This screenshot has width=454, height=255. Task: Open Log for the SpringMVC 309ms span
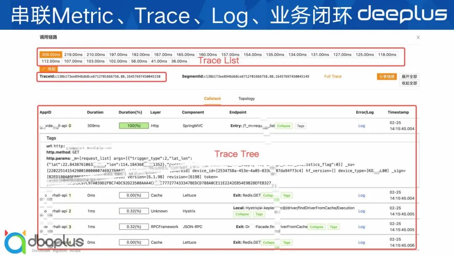362,126
